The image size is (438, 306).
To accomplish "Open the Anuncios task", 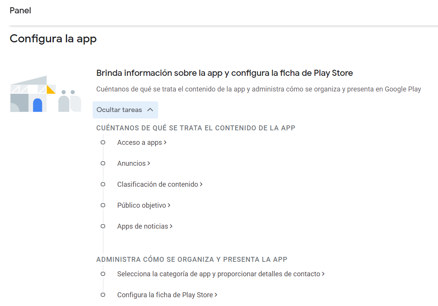I will point(133,163).
